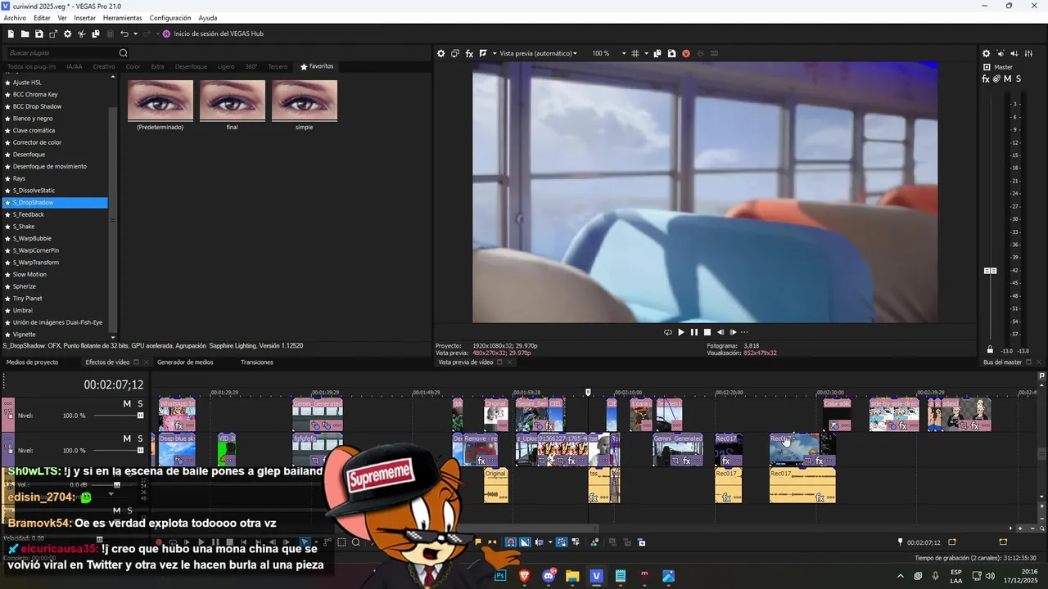Open the Configuración menu
Screen dimensions: 1048x589
pyautogui.click(x=170, y=18)
